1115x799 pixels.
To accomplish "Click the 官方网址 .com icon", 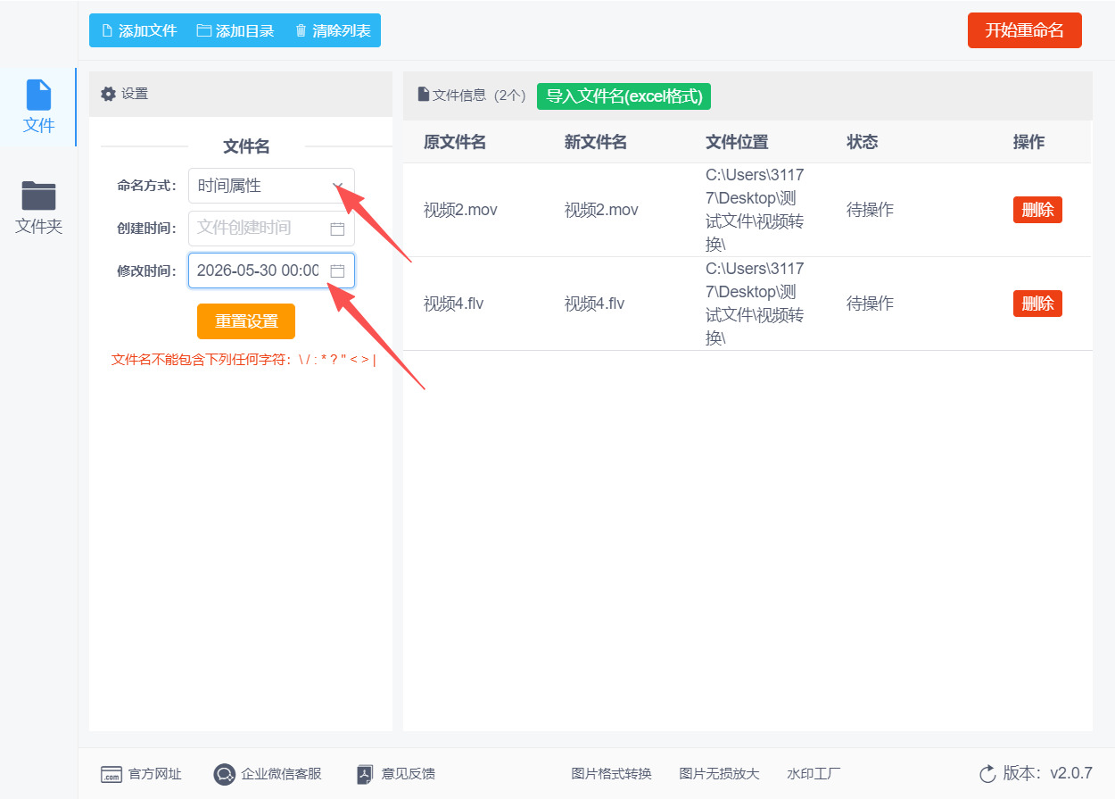I will pyautogui.click(x=111, y=774).
